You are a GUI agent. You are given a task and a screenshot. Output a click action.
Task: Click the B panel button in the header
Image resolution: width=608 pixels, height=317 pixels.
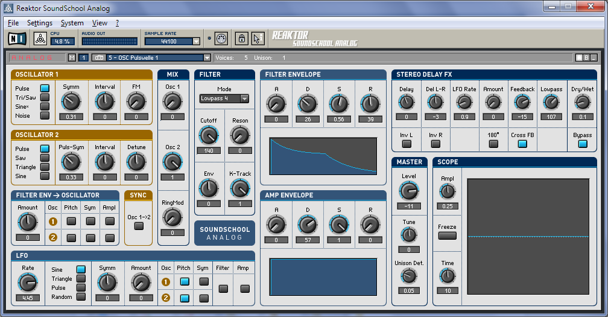pyautogui.click(x=586, y=58)
